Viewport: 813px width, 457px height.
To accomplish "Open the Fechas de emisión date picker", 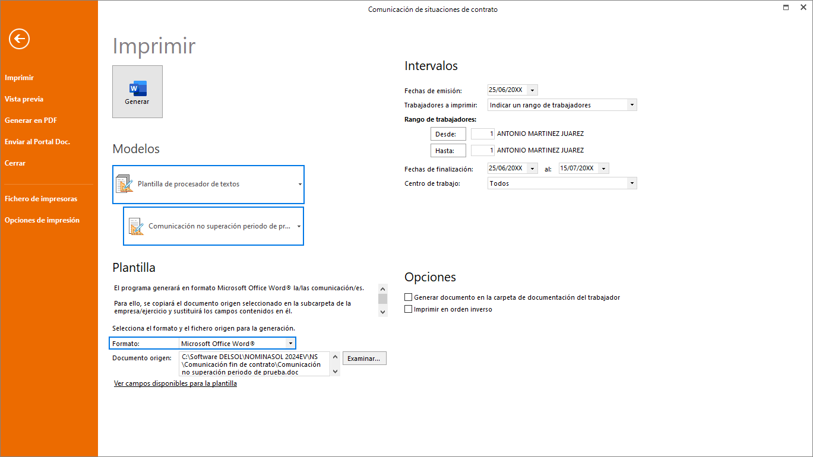I will point(532,90).
